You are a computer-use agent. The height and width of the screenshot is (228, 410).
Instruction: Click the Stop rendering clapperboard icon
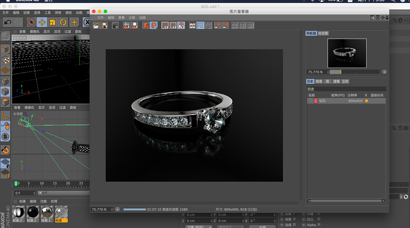116,26
